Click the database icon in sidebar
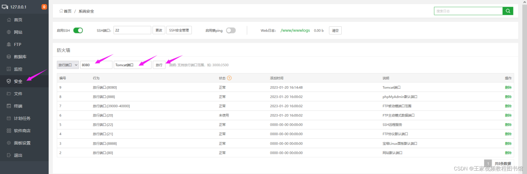The height and width of the screenshot is (174, 527). 9,57
